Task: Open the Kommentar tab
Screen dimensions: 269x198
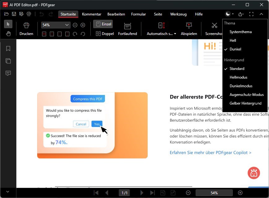Action: click(92, 14)
